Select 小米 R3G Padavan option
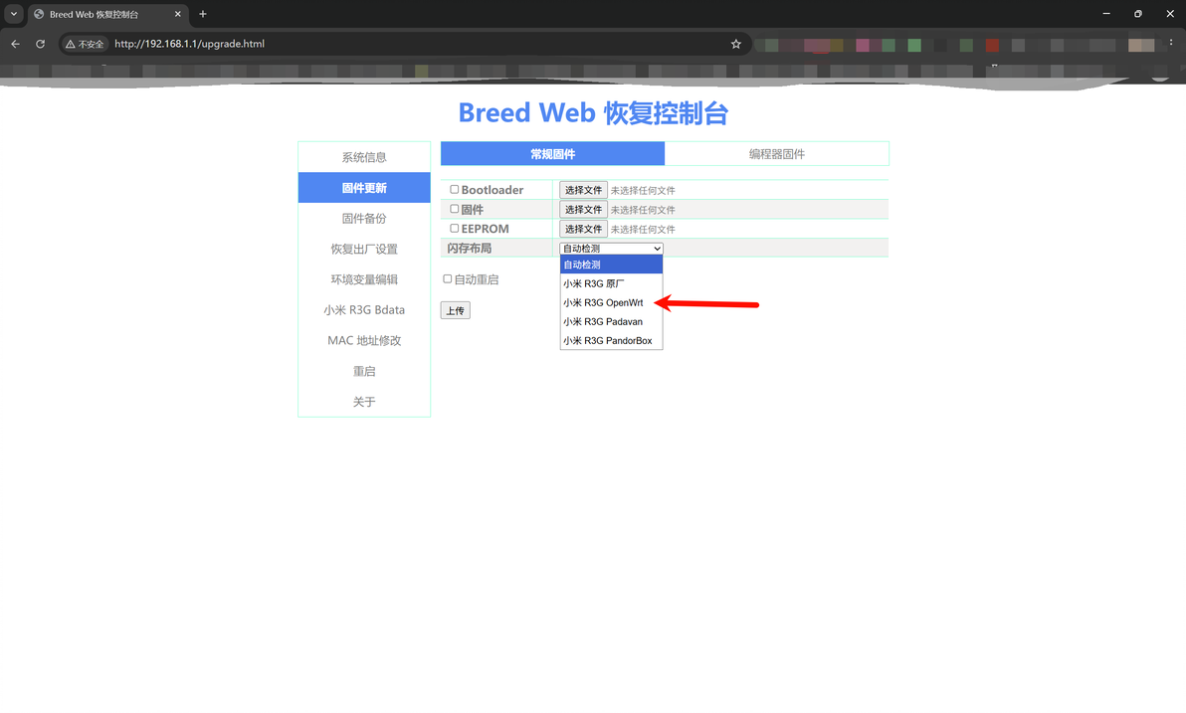 point(611,321)
